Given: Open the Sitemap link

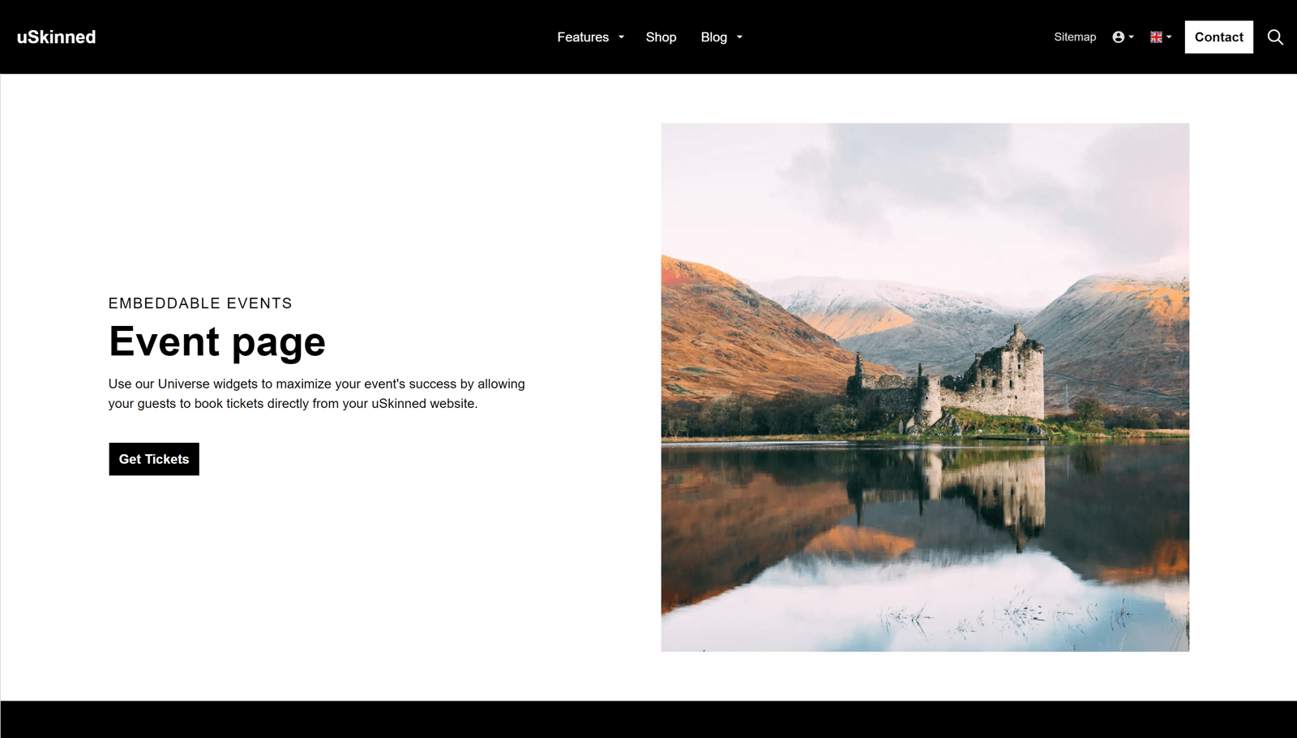Looking at the screenshot, I should click(x=1074, y=36).
